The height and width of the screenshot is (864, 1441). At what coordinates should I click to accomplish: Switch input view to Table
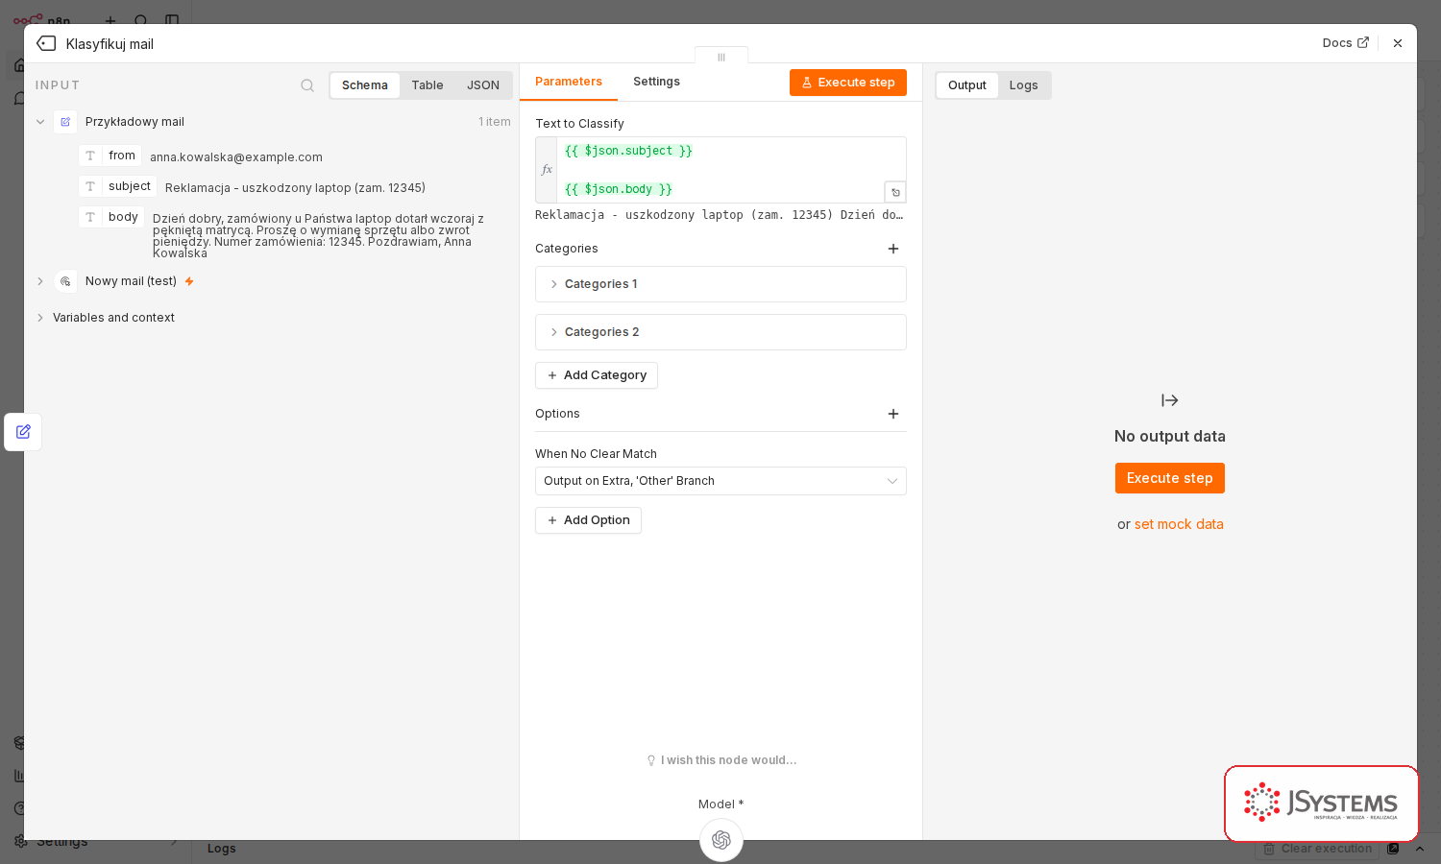pos(427,85)
